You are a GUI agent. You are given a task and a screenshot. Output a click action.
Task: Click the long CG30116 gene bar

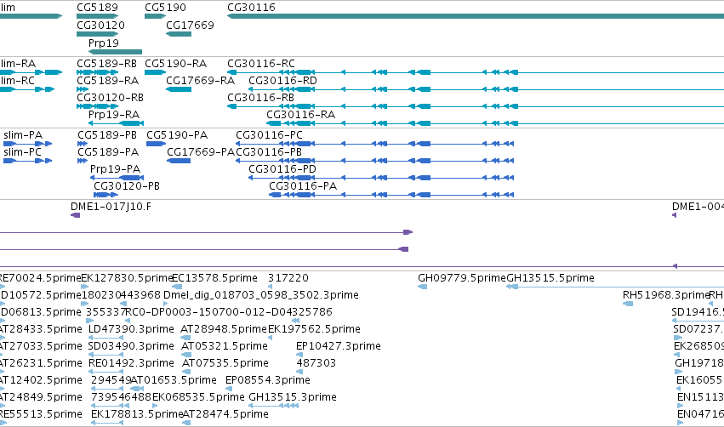(475, 16)
